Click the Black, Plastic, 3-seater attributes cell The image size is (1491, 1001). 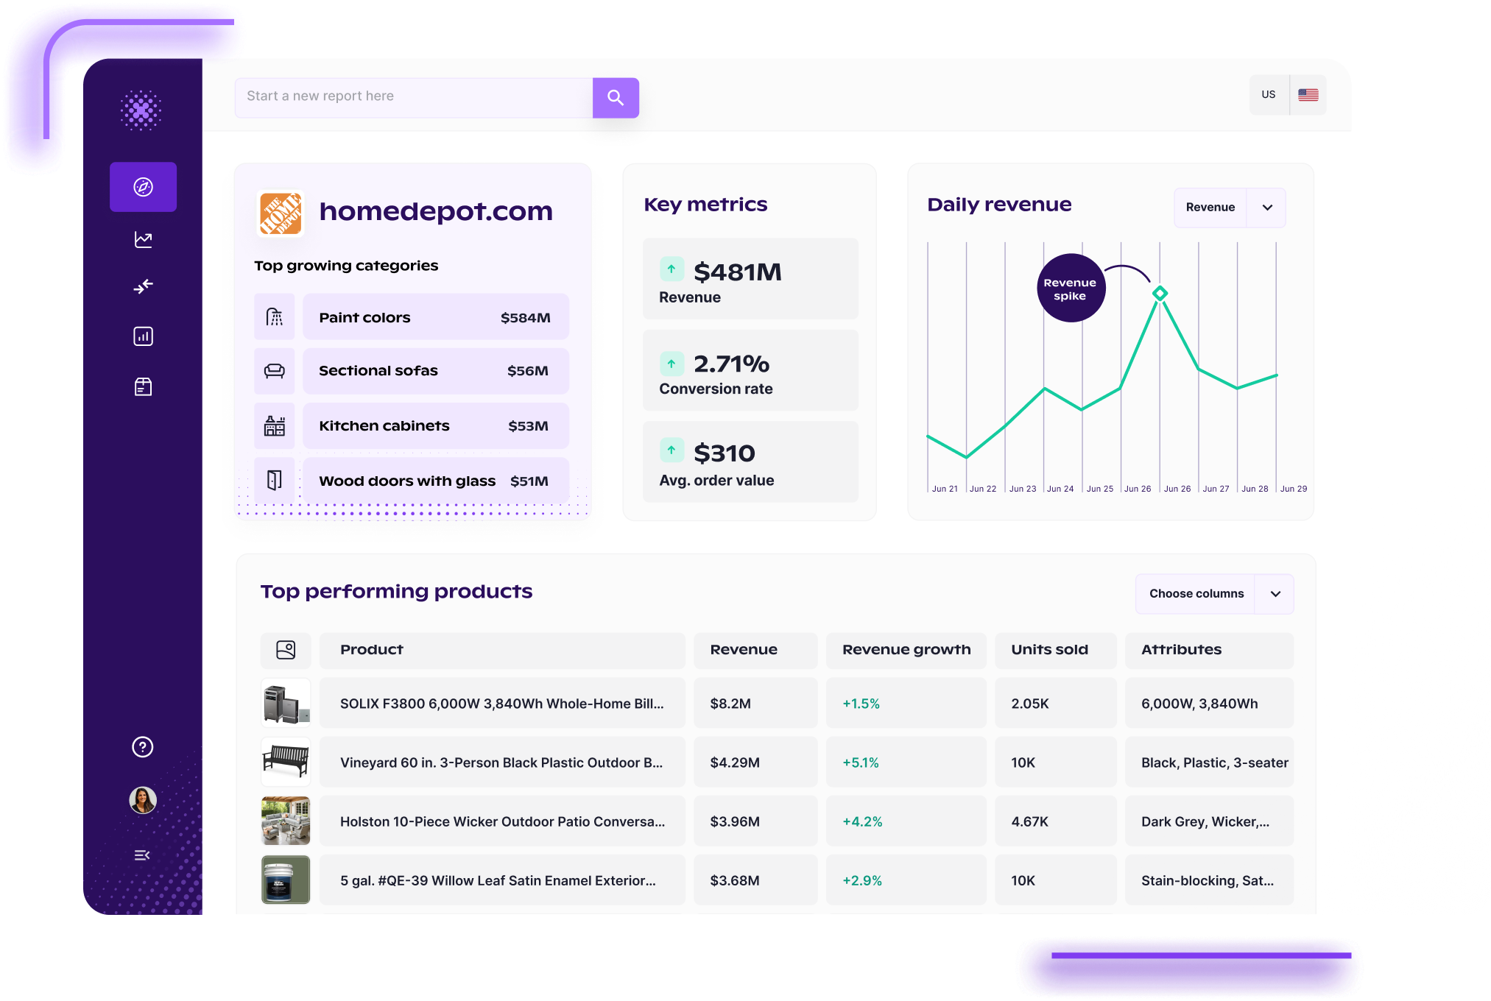1209,763
